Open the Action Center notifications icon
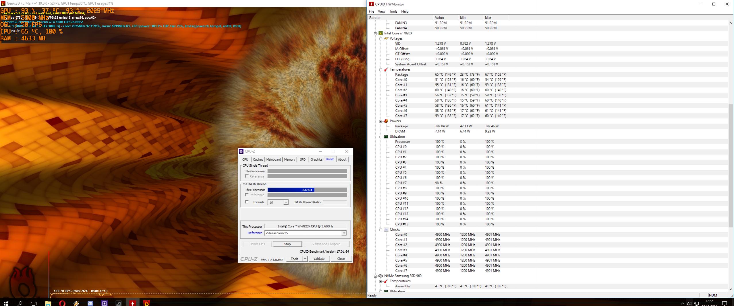This screenshot has height=306, width=734. coord(725,303)
